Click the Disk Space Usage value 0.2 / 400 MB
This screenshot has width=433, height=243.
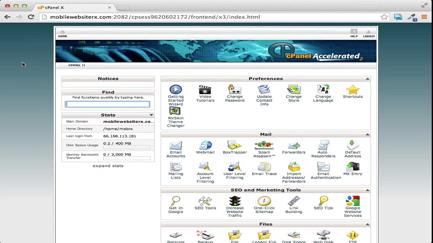[117, 143]
